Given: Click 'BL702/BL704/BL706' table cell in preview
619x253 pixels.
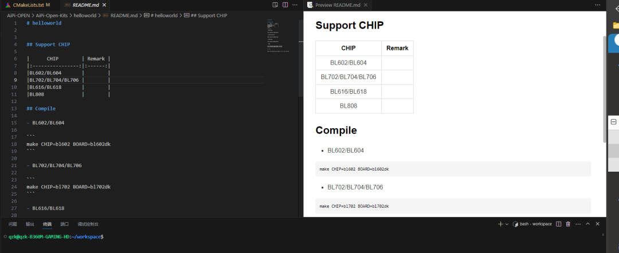Looking at the screenshot, I should (x=348, y=77).
